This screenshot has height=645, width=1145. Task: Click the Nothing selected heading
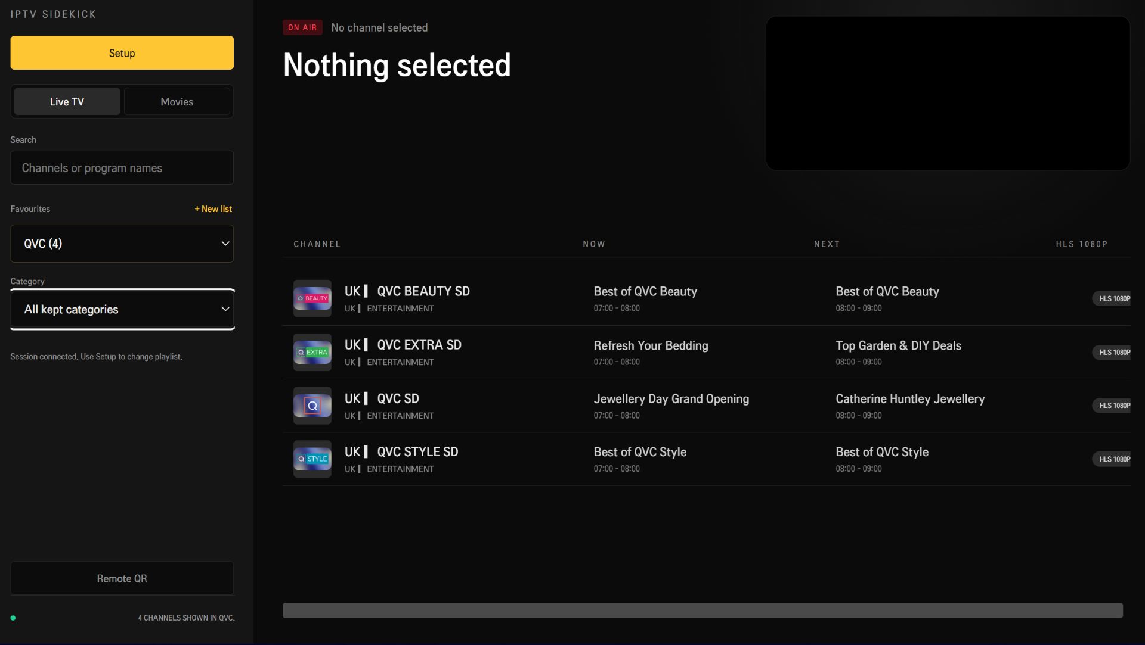tap(397, 65)
